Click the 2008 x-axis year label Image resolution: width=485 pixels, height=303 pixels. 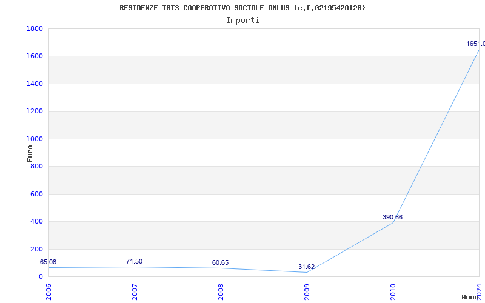(x=221, y=292)
